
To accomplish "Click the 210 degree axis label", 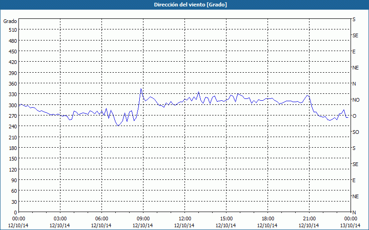I will coord(13,138).
